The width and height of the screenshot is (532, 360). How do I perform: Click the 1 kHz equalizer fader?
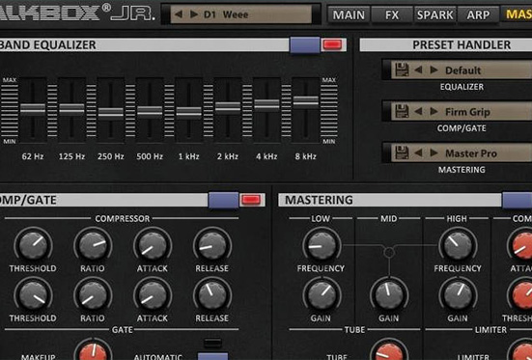(x=188, y=112)
